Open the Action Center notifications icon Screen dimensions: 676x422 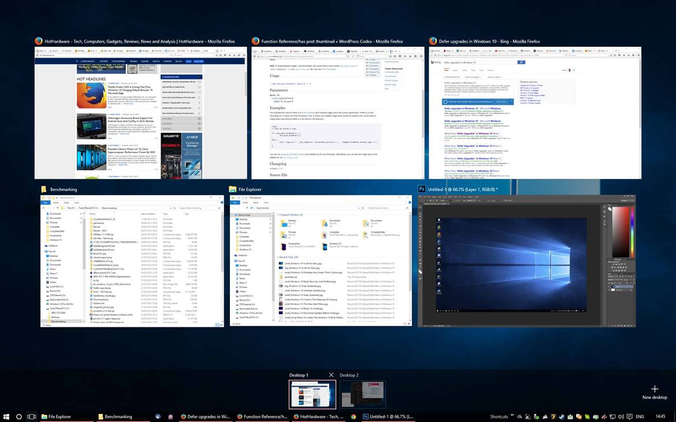point(629,416)
